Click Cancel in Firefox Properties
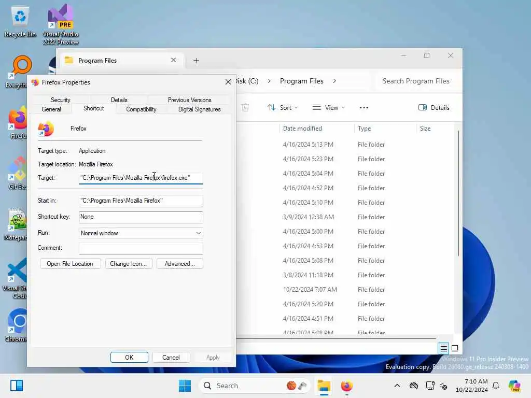This screenshot has width=531, height=398. 171,358
